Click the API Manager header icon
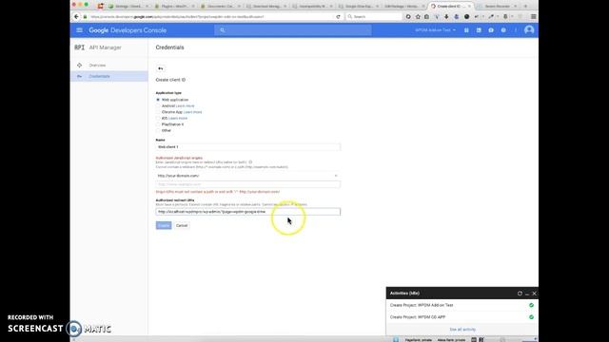The width and height of the screenshot is (609, 342). (x=79, y=47)
